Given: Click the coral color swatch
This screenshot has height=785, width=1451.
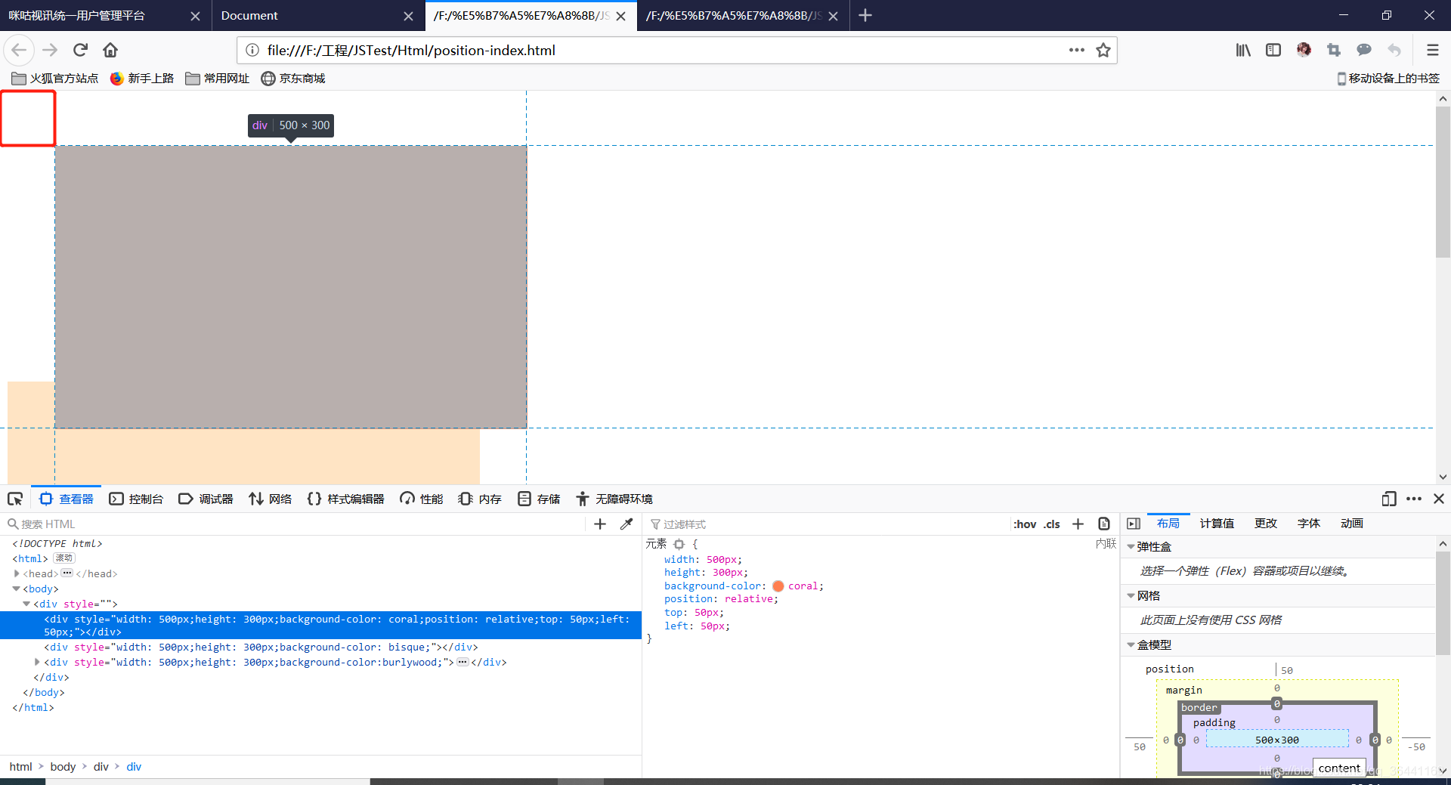Looking at the screenshot, I should pyautogui.click(x=778, y=586).
